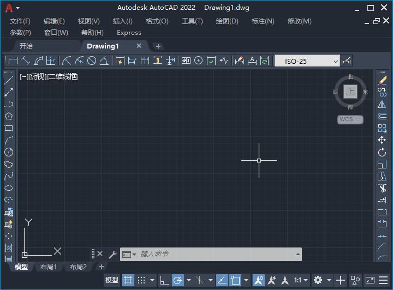Select the Polygon draw tool
Viewport: 393px width, 290px height.
pyautogui.click(x=9, y=116)
